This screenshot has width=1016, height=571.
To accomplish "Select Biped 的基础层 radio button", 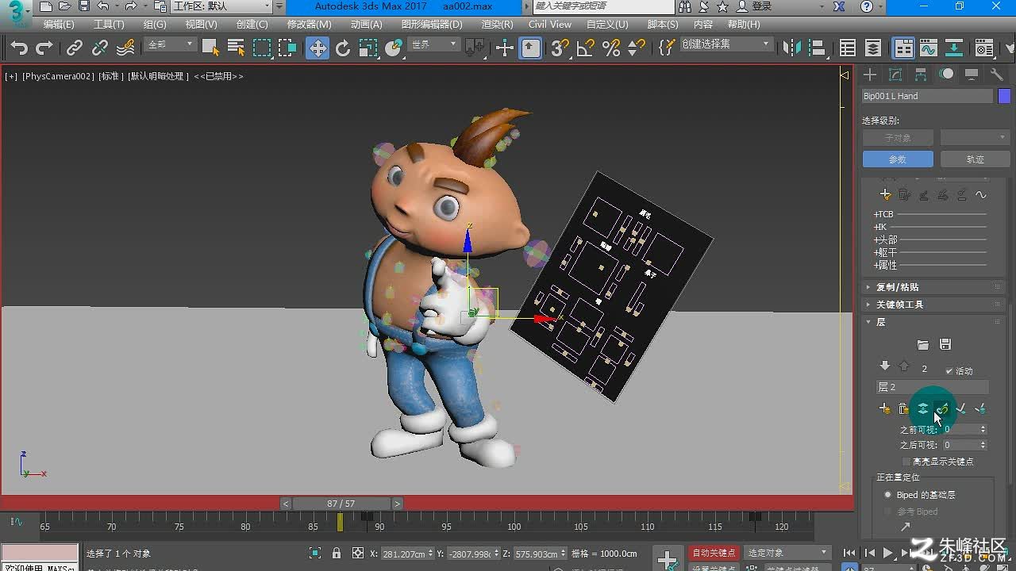I will (x=888, y=495).
